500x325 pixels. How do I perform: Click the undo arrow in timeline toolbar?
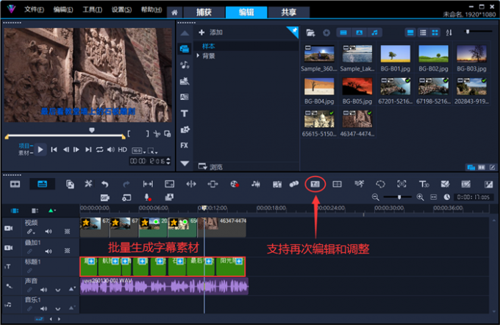coord(105,184)
